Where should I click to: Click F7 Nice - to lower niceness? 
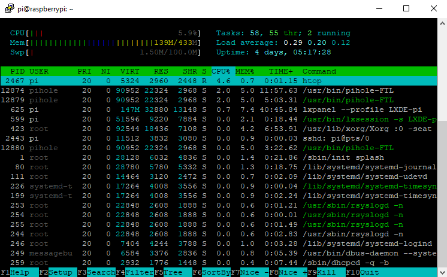[253, 272]
